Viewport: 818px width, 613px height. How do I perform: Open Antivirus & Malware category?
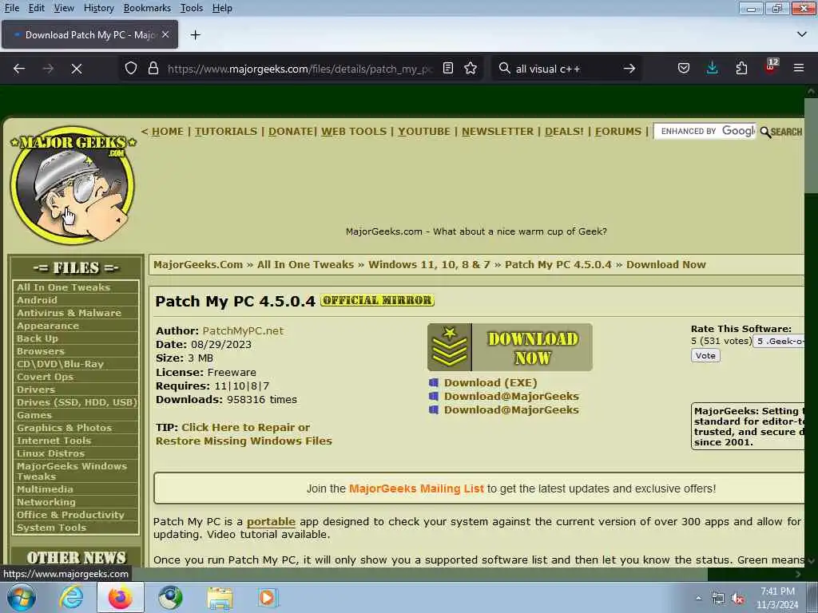pyautogui.click(x=69, y=313)
